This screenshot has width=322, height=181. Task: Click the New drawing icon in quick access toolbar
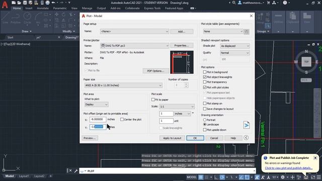pyautogui.click(x=14, y=3)
